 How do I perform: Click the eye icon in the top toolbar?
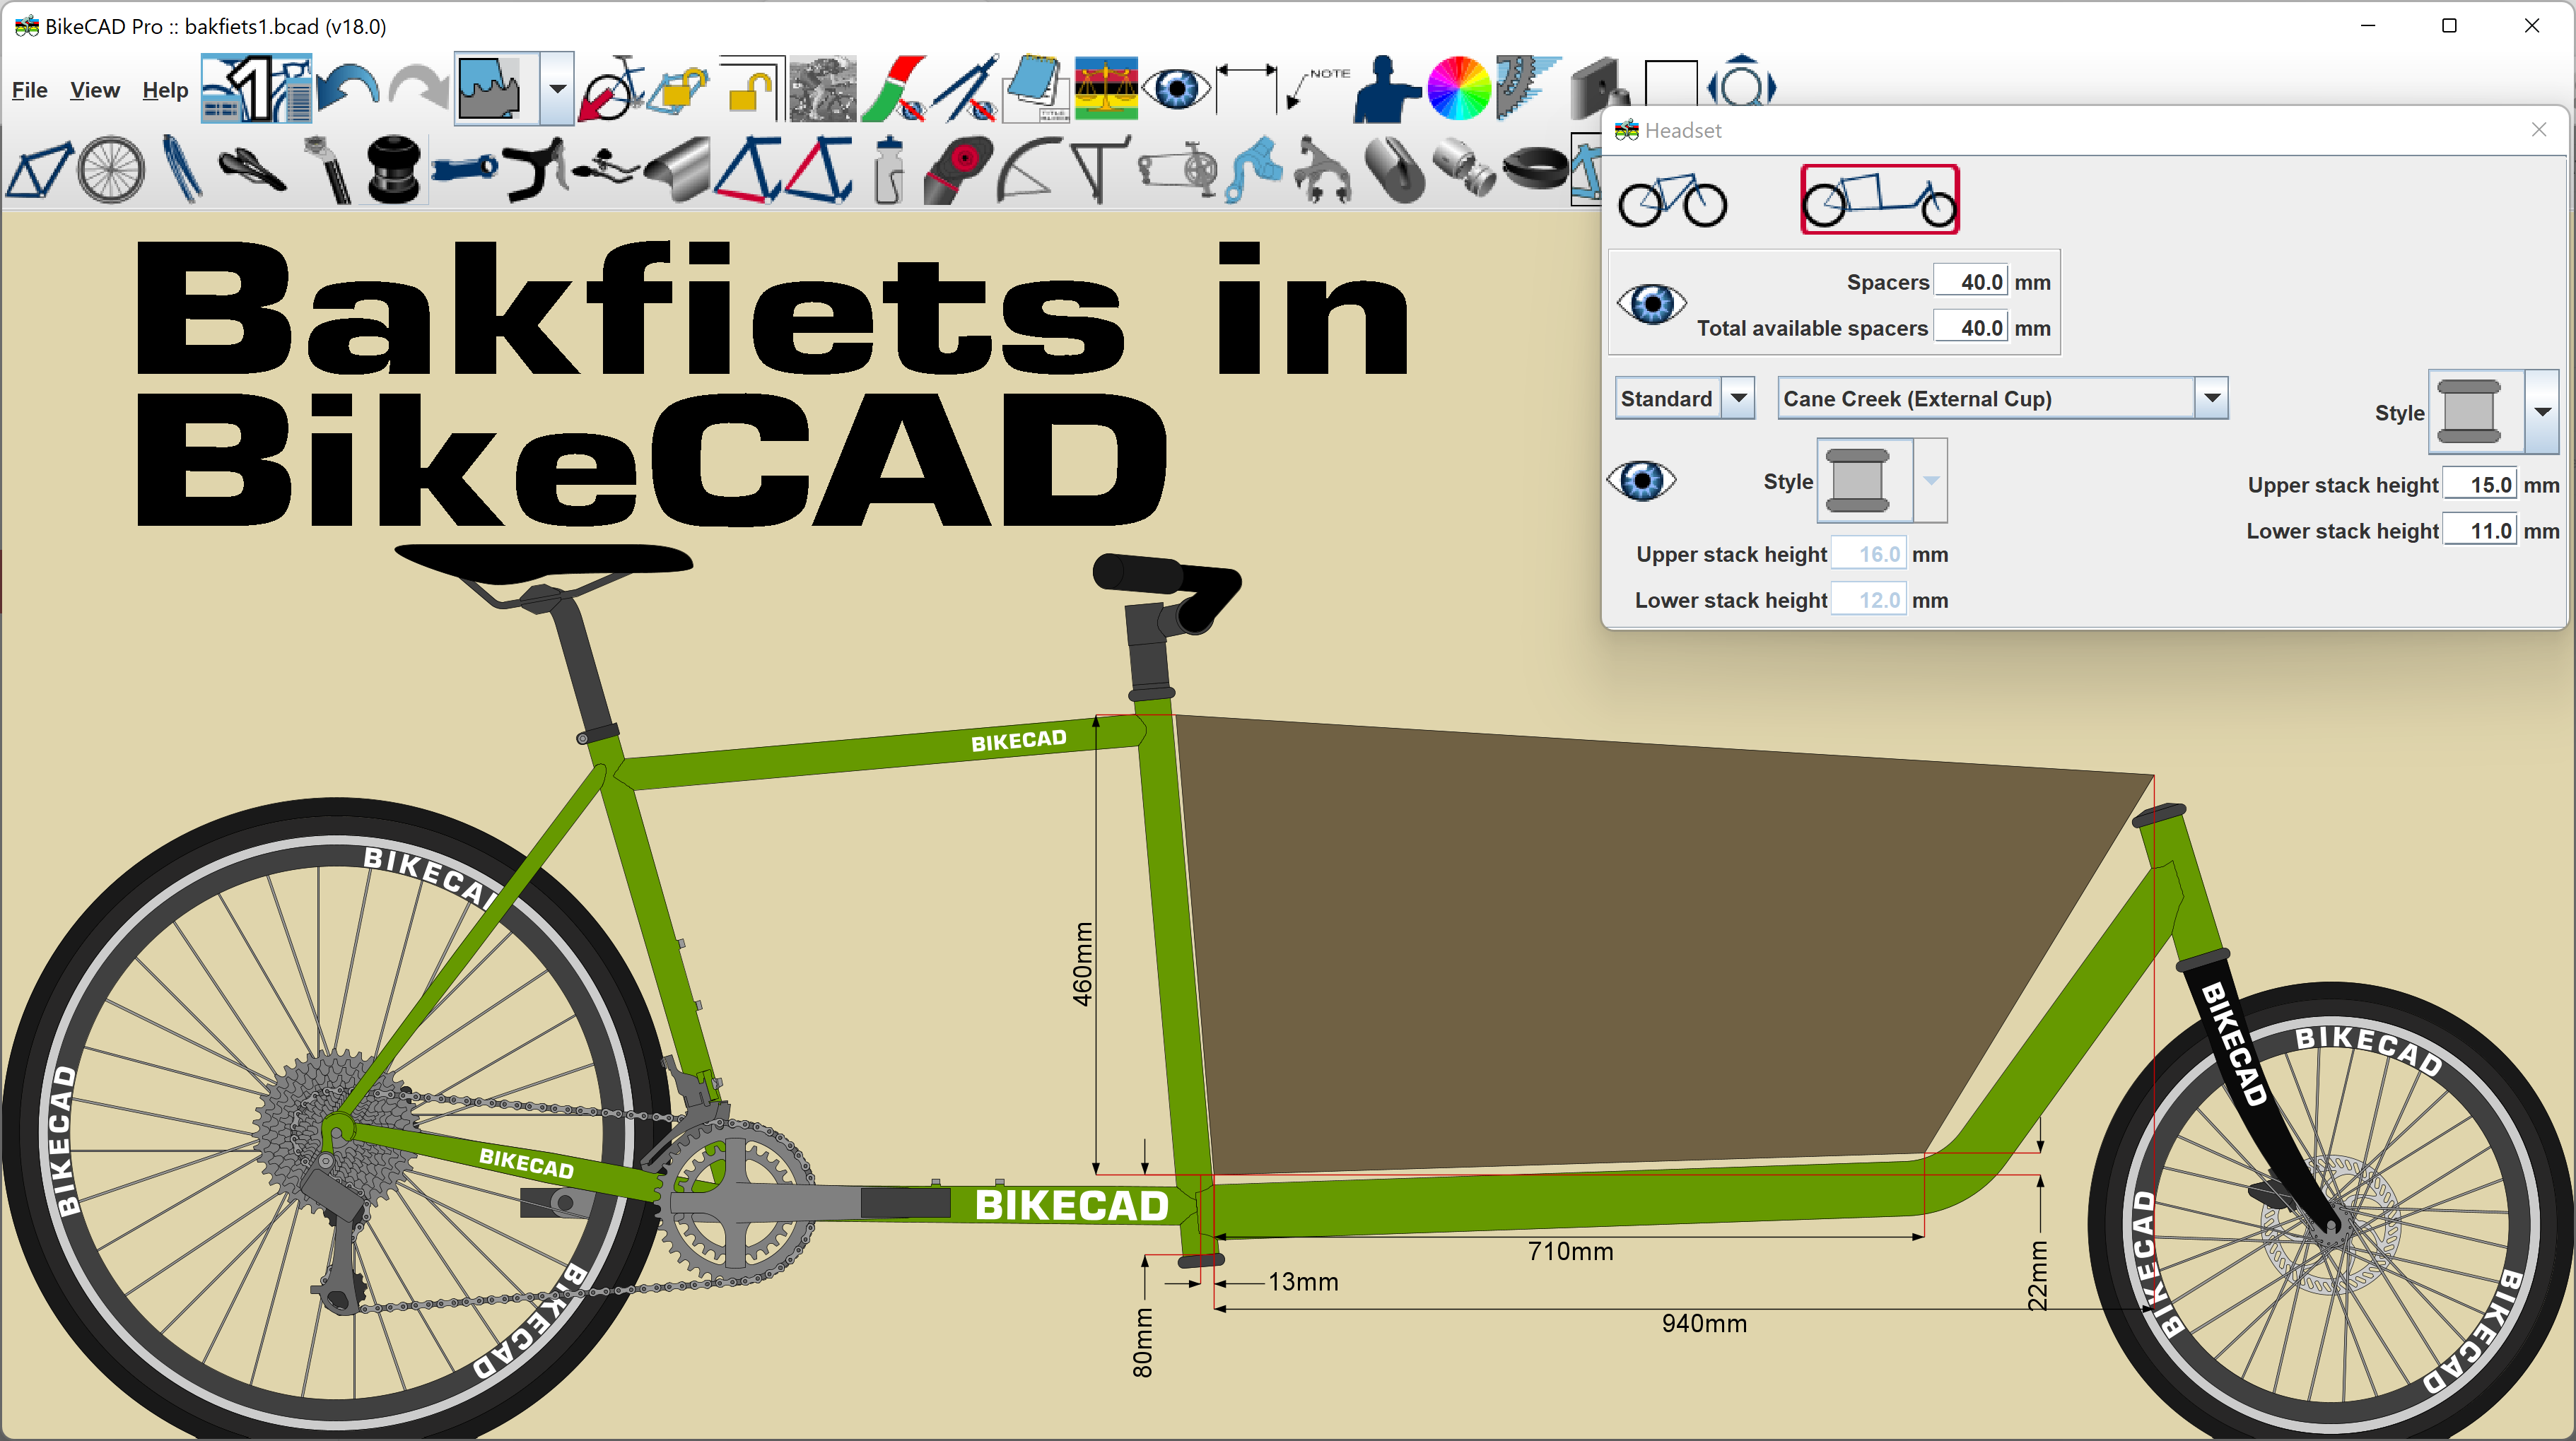click(1176, 88)
